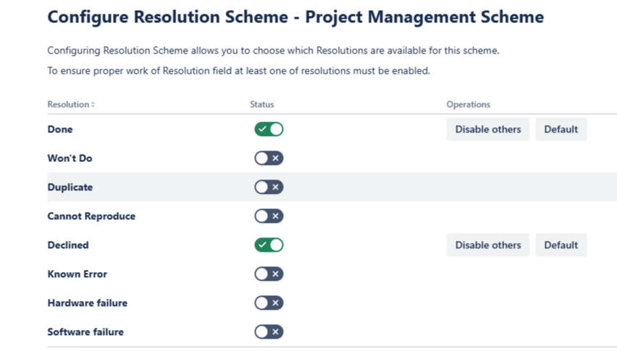The image size is (617, 351).
Task: Click the Operations column header
Action: (x=468, y=105)
